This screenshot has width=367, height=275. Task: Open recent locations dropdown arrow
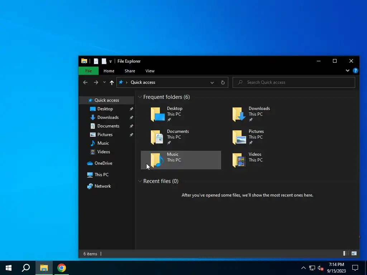pos(104,82)
